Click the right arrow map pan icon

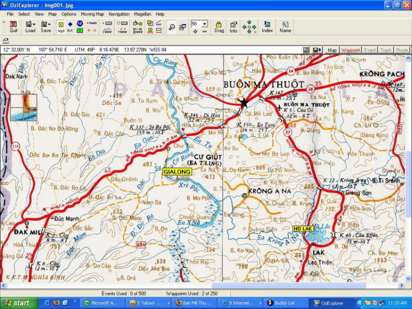pyautogui.click(x=254, y=27)
